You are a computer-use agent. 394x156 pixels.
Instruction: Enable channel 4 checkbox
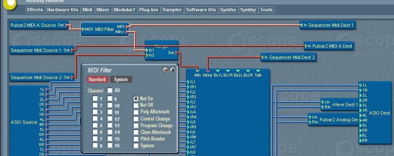(95, 118)
